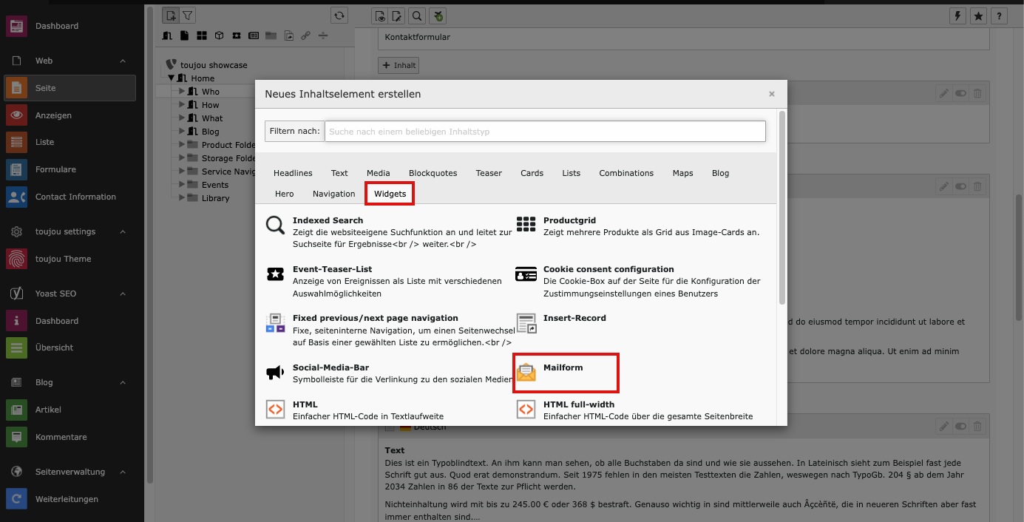
Task: Click the bookmark star icon in top bar
Action: [978, 16]
